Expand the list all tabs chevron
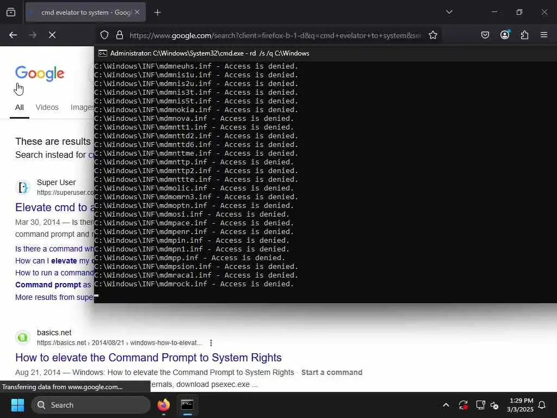 click(449, 12)
